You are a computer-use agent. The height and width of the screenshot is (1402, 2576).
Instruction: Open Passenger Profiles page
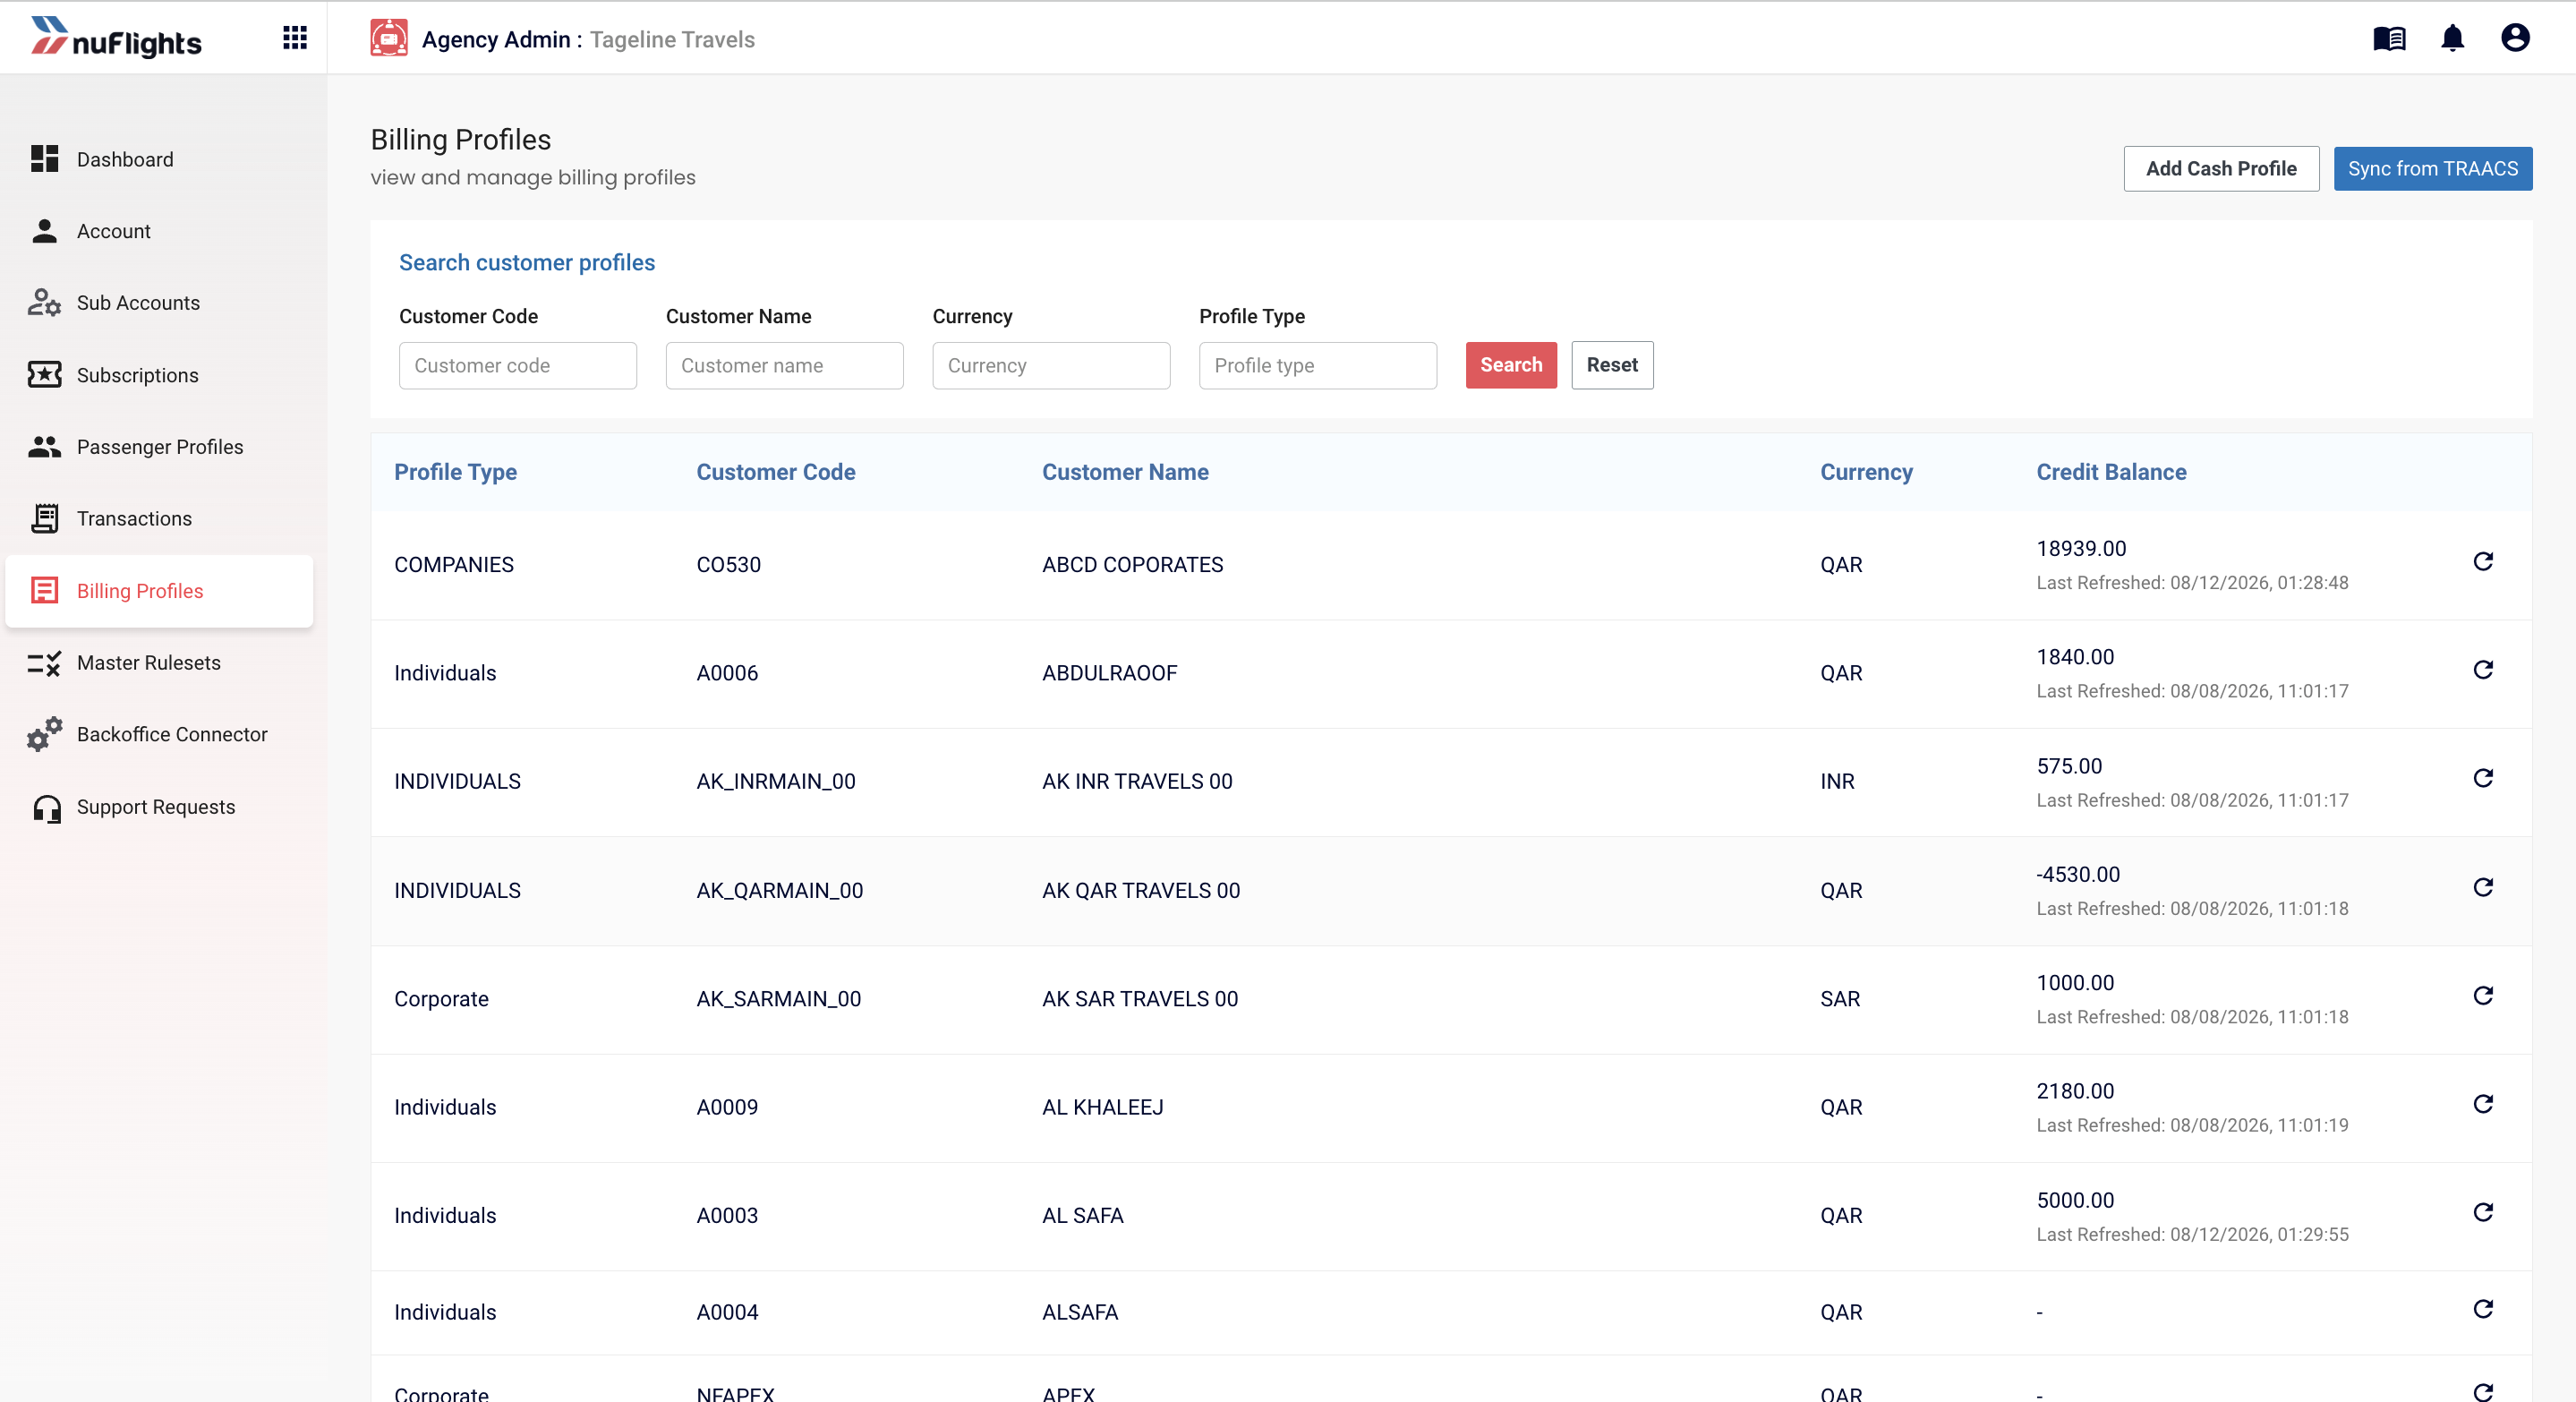coord(159,447)
